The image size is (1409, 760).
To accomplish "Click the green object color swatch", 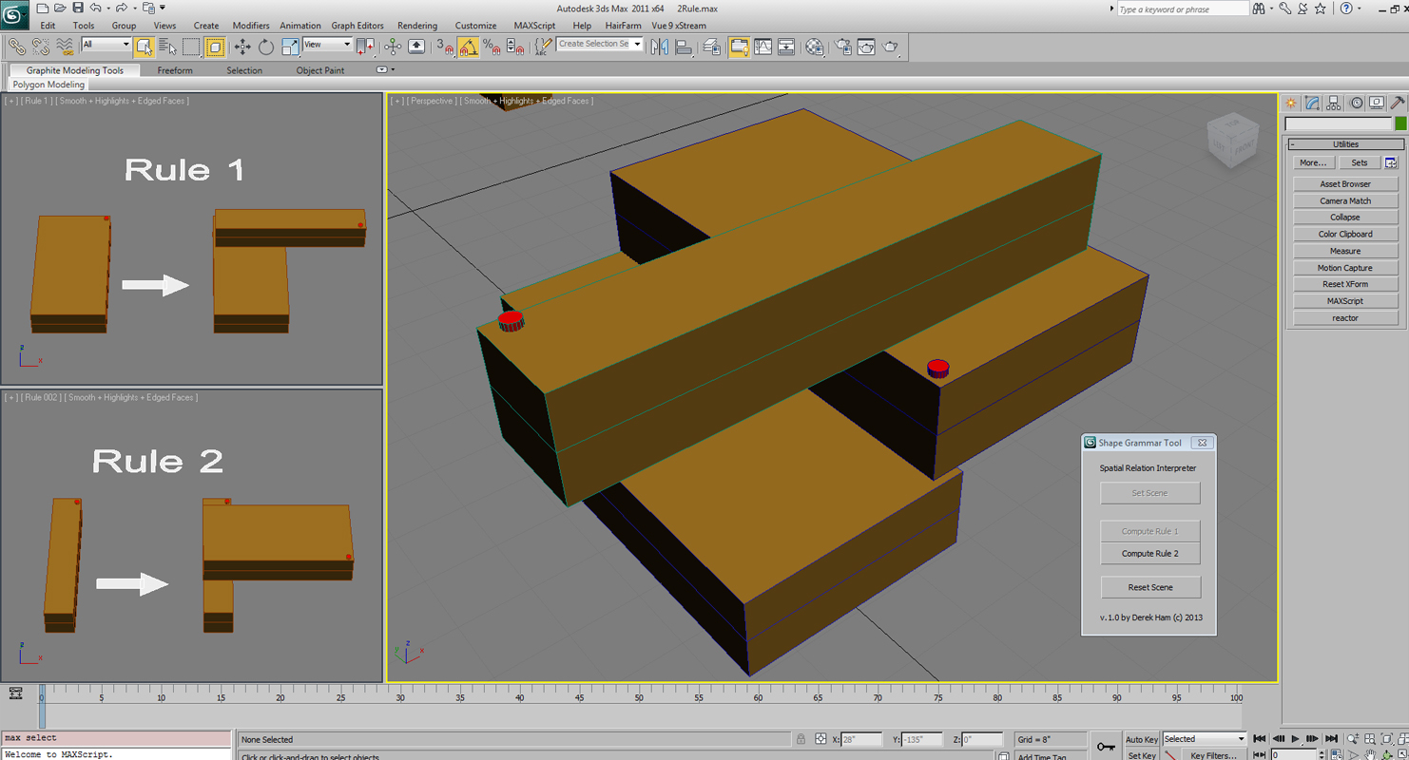I will 1399,124.
